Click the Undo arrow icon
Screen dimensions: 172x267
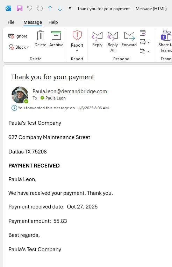pyautogui.click(x=30, y=8)
